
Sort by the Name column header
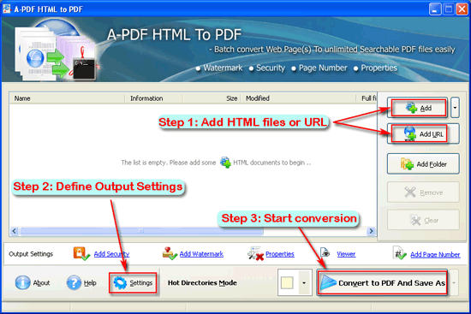click(x=67, y=98)
